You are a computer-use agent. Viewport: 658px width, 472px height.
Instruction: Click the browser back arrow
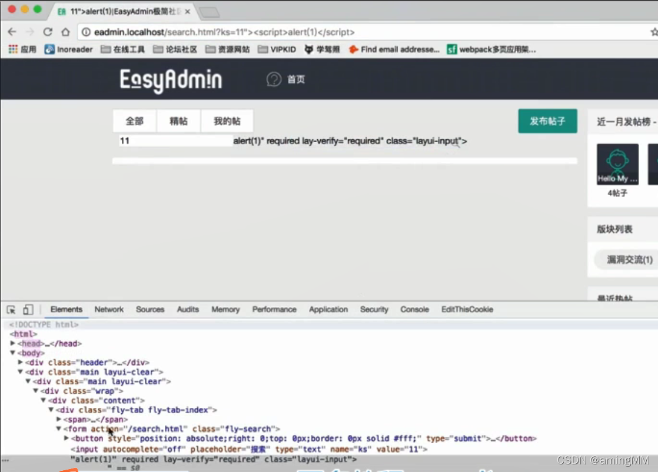tap(12, 32)
